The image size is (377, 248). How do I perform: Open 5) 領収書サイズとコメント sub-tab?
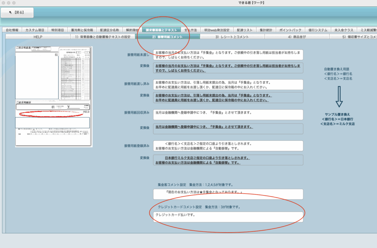[353, 37]
